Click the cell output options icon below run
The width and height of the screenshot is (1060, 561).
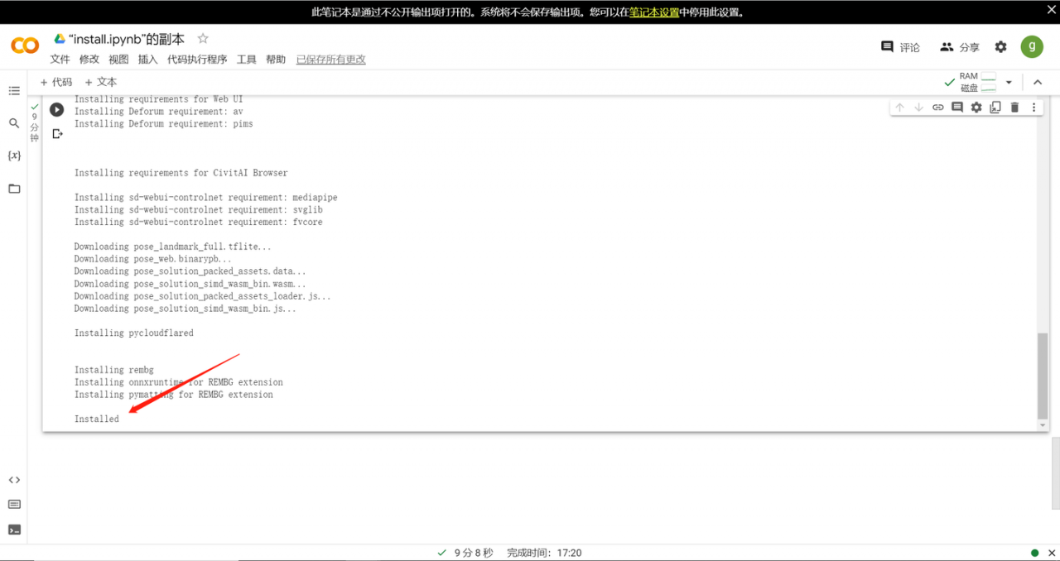(57, 134)
